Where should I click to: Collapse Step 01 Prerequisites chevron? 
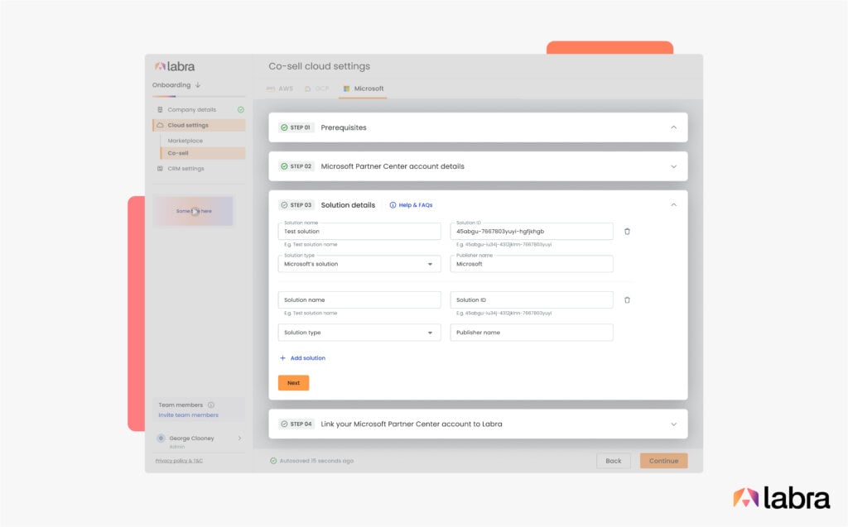click(673, 127)
